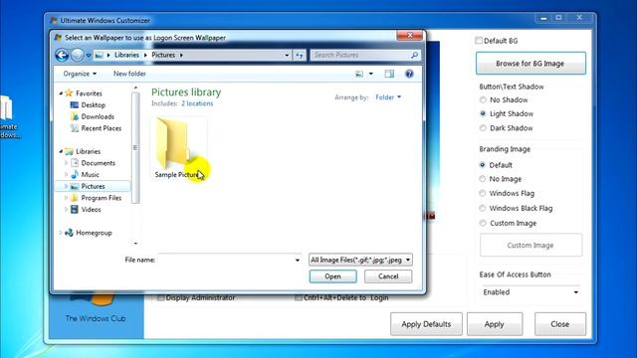Select Favorites star in navigation pane
The height and width of the screenshot is (358, 637).
pos(69,92)
